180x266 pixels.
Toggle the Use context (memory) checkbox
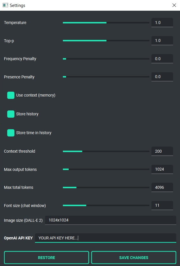click(11, 95)
